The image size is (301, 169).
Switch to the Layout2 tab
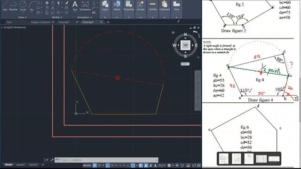(x=33, y=165)
